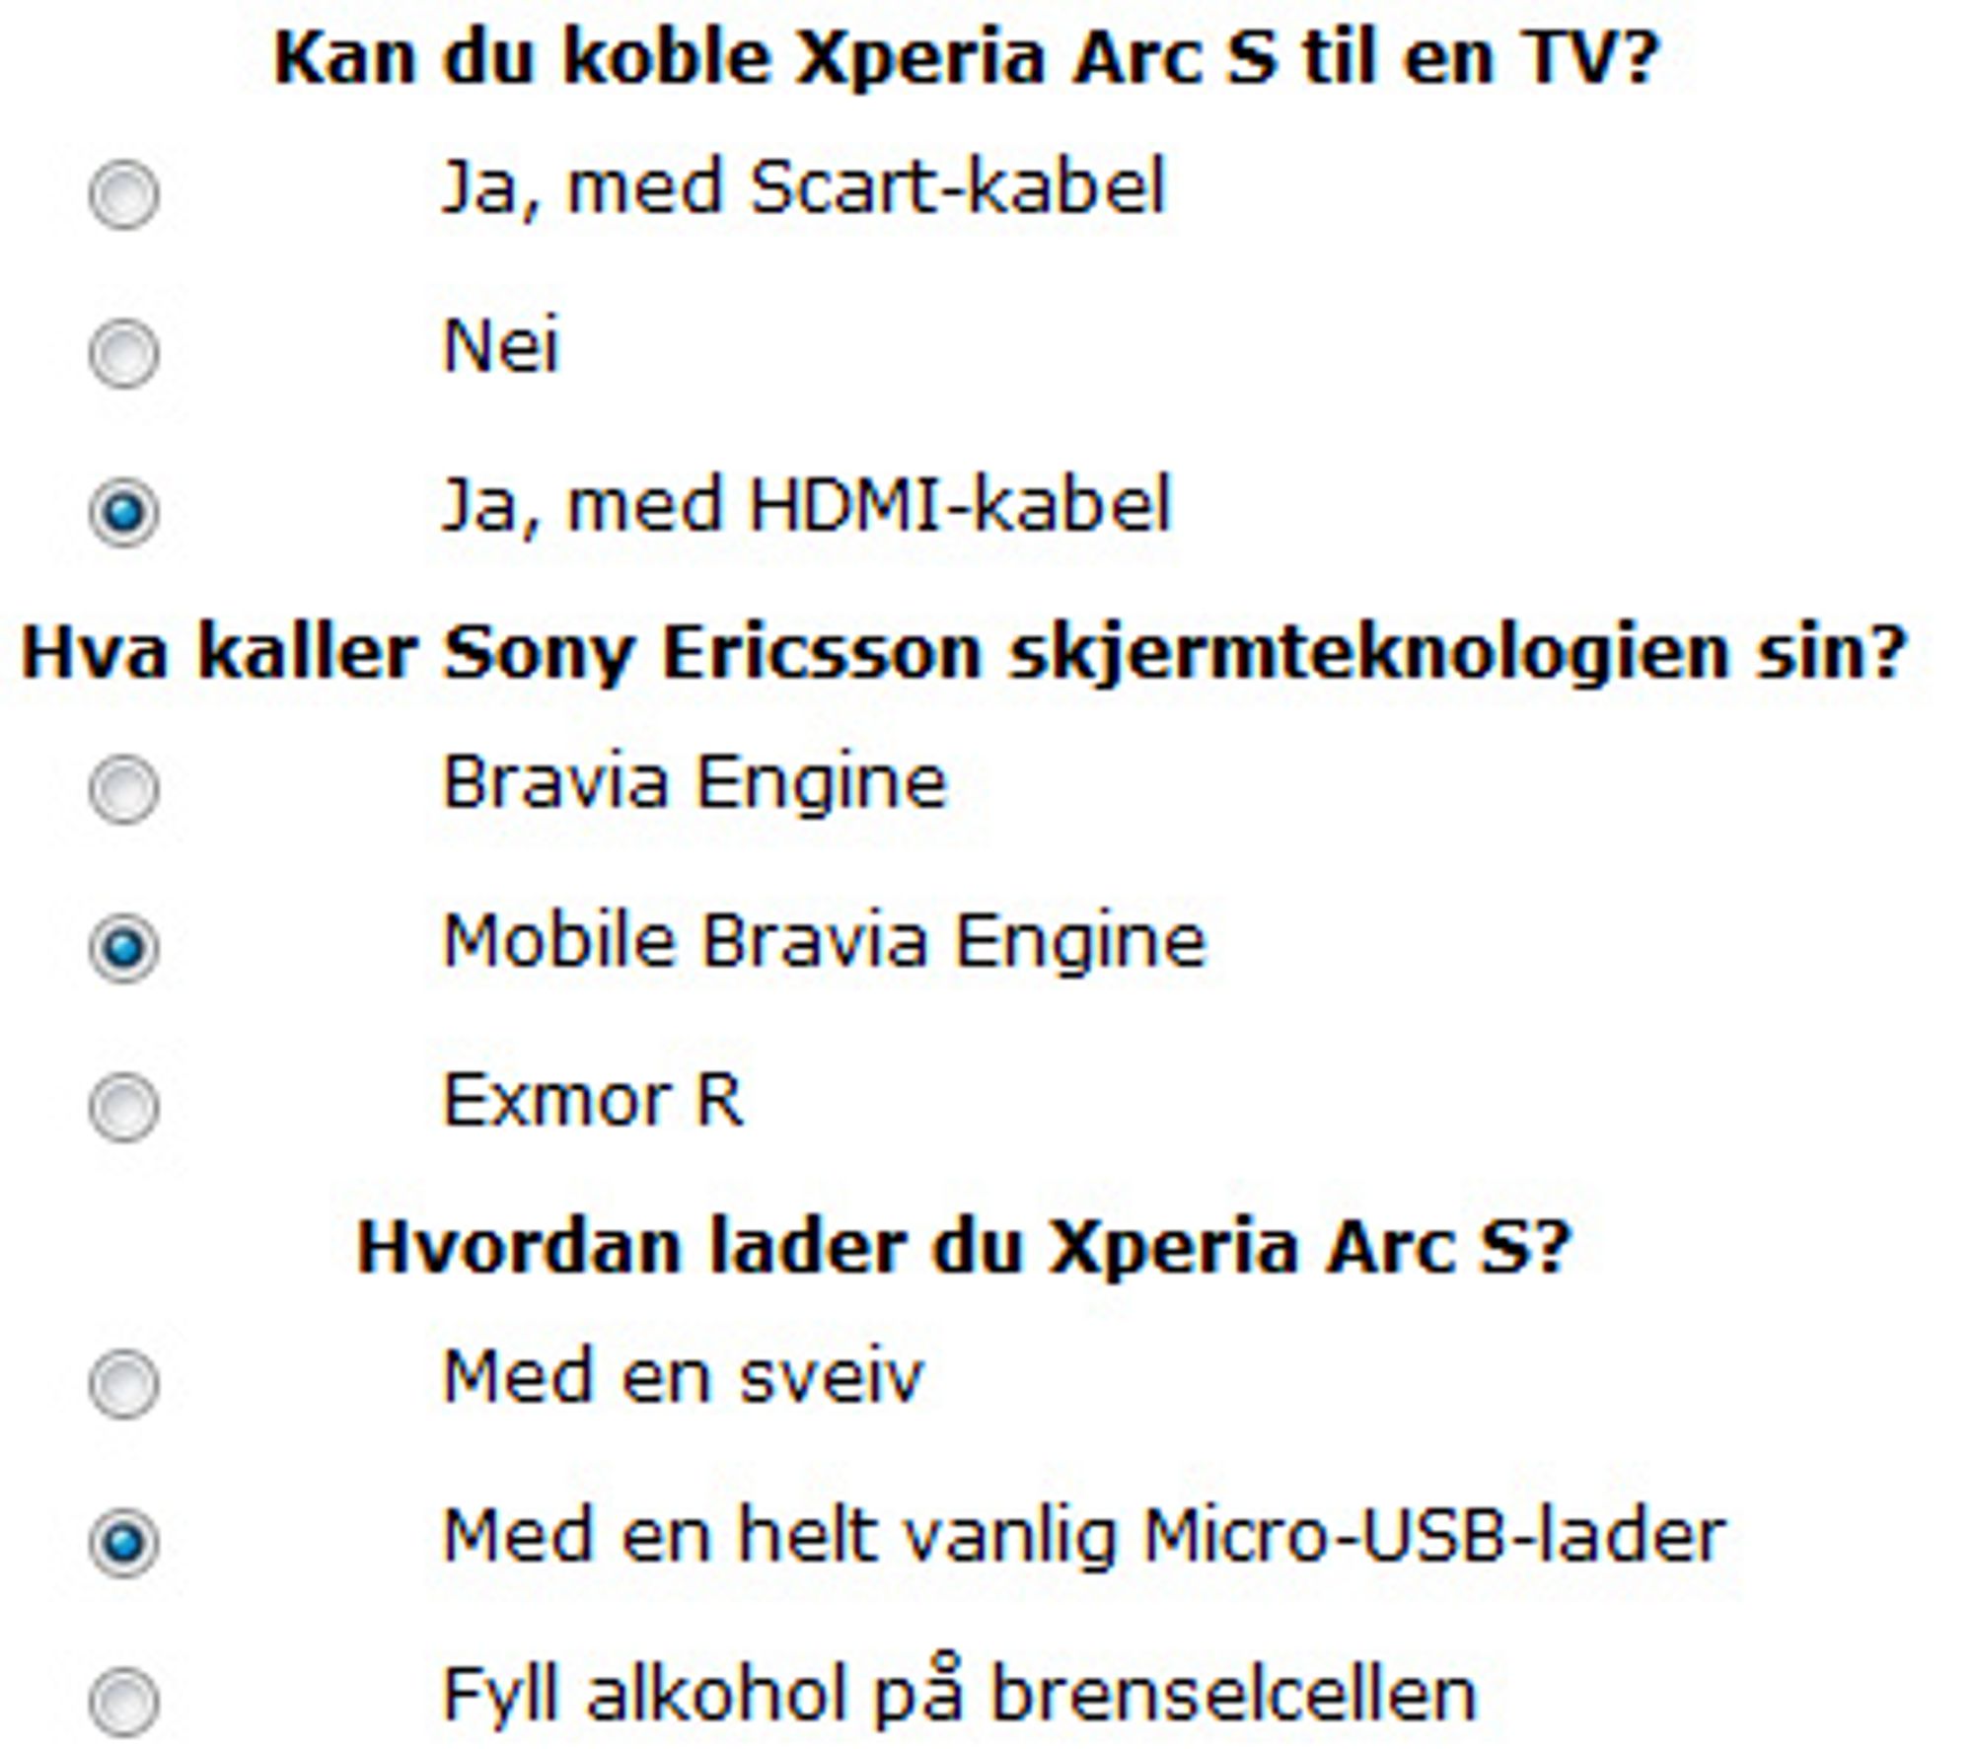Click the "Exmor R" answer label
Screen dimensions: 1973x1749
point(592,1101)
